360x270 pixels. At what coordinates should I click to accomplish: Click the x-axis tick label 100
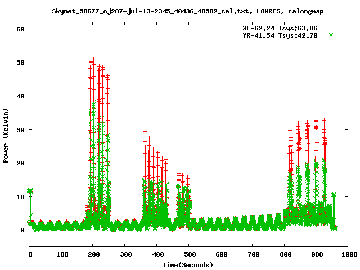pos(62,254)
